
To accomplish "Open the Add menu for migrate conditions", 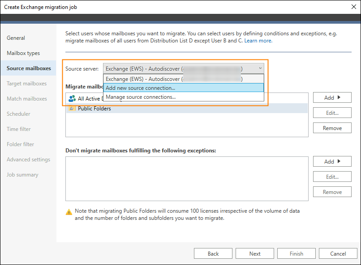I will (x=332, y=97).
